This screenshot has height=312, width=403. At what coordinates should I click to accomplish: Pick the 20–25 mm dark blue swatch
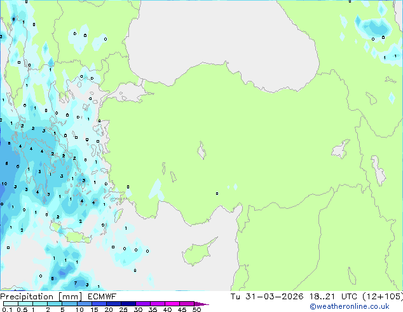coord(114,304)
